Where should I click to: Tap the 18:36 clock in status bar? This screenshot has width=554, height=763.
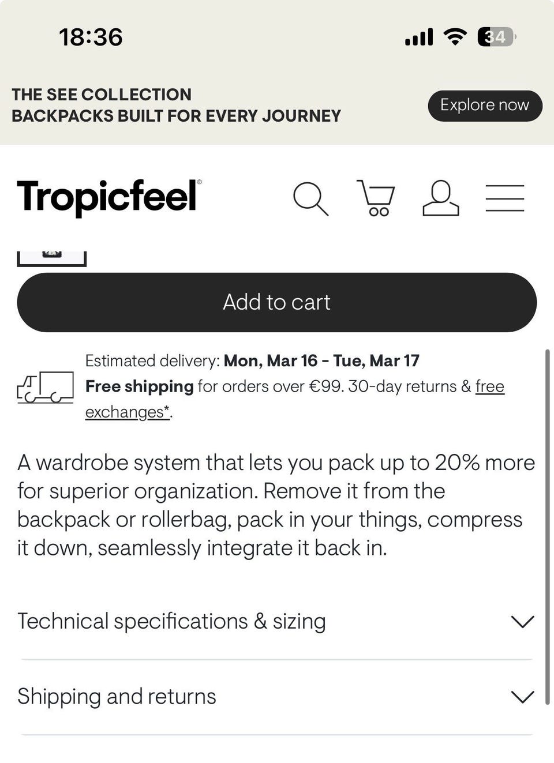click(91, 37)
